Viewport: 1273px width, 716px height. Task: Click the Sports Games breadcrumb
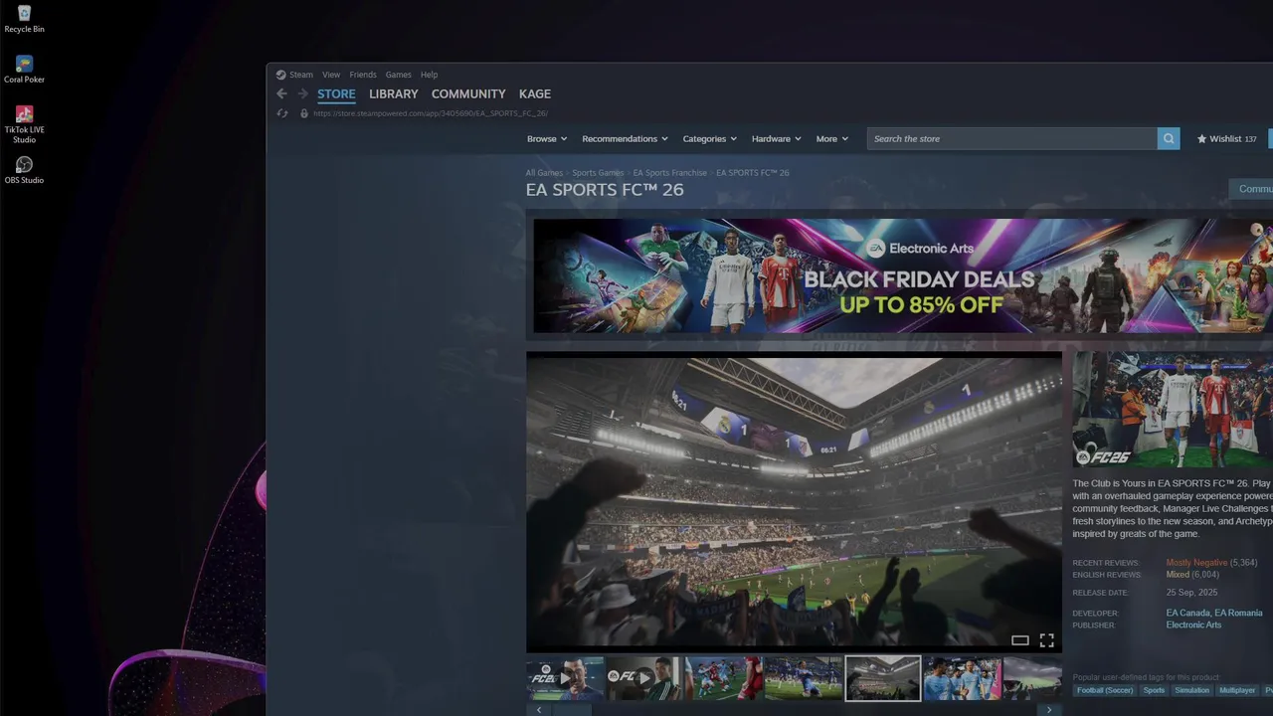[598, 173]
